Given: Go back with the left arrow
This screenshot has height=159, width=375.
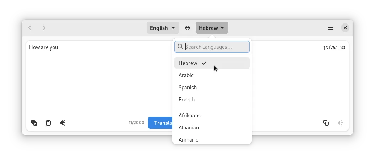Looking at the screenshot, I should point(30,28).
